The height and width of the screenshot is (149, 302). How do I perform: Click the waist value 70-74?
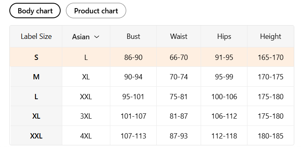(x=179, y=77)
